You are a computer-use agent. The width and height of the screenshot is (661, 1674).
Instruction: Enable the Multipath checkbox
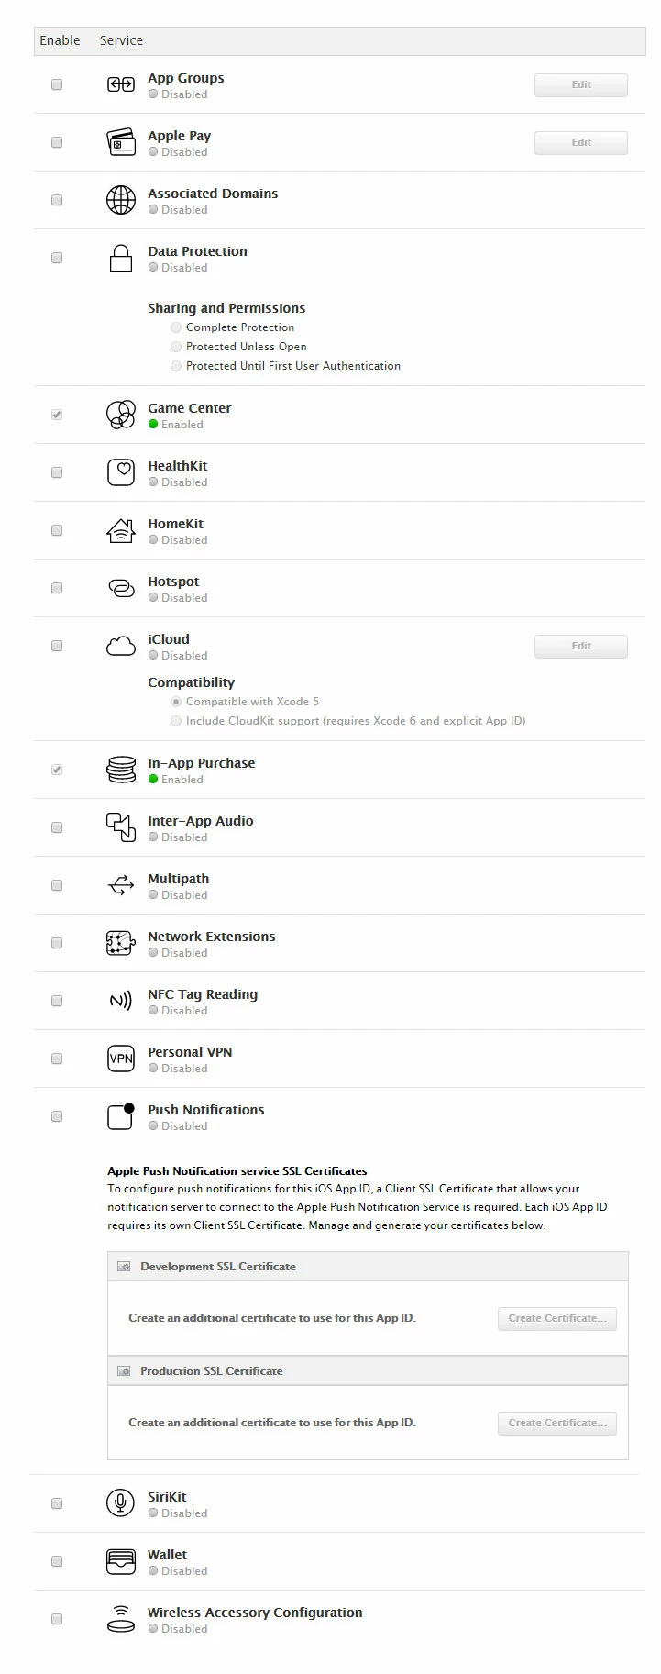[57, 885]
